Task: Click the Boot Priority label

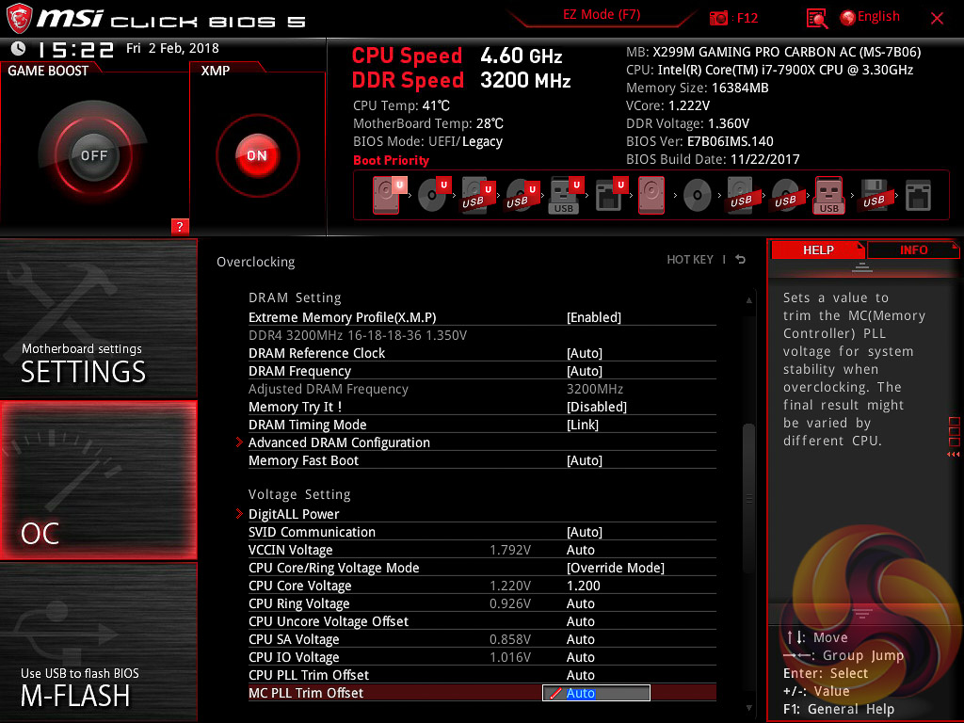Action: coord(391,160)
